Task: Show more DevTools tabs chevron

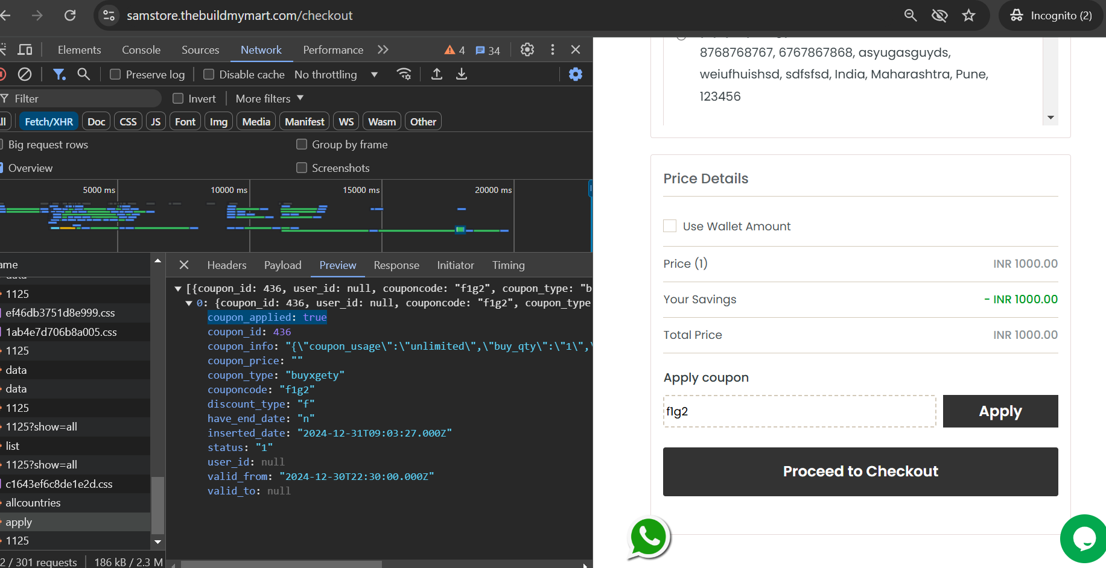Action: click(x=383, y=49)
